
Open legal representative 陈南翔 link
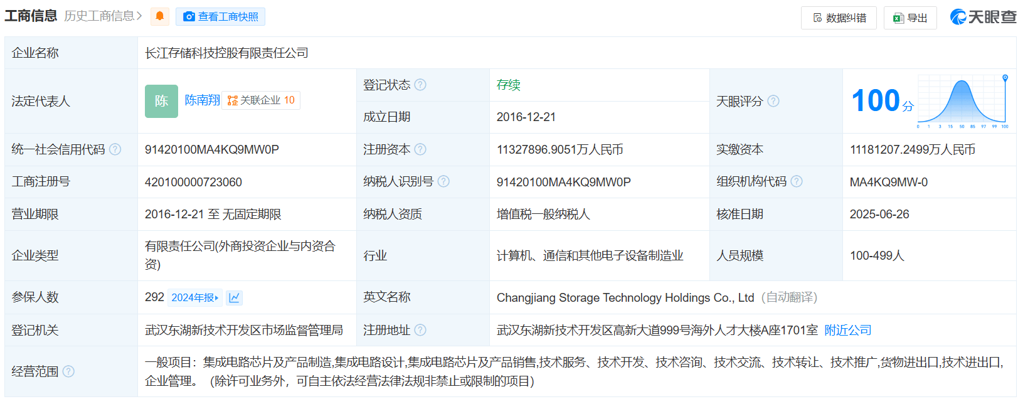pos(202,100)
